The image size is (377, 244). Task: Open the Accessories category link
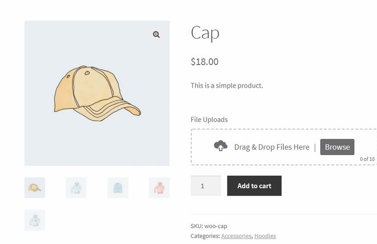click(236, 236)
